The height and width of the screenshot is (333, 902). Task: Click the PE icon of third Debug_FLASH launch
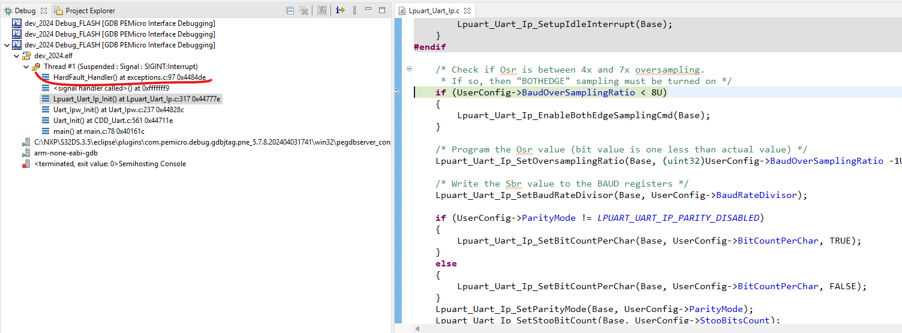tap(17, 45)
